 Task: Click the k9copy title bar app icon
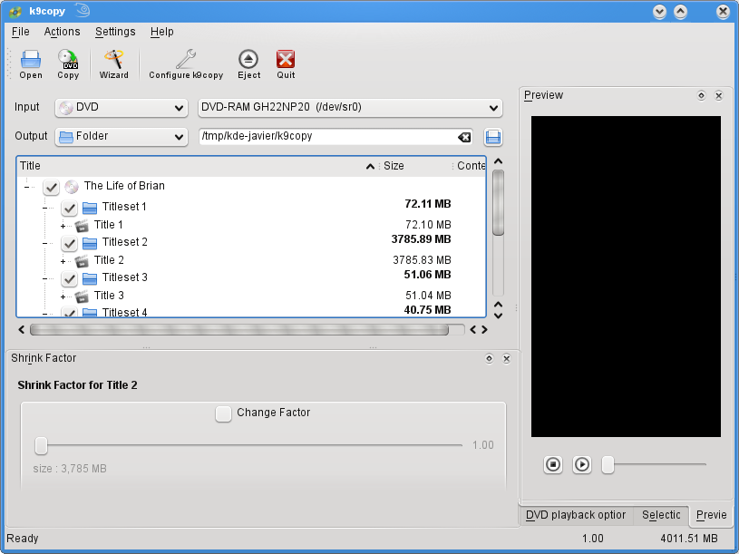(15, 11)
